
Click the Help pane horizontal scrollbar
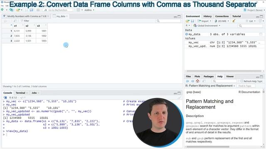pos(208,147)
